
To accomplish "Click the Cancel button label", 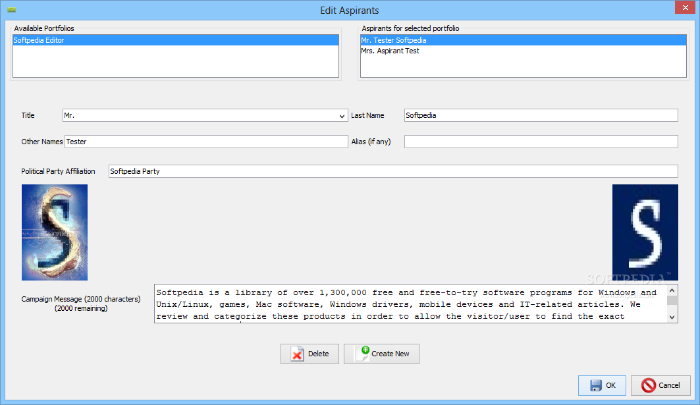I will coord(669,385).
